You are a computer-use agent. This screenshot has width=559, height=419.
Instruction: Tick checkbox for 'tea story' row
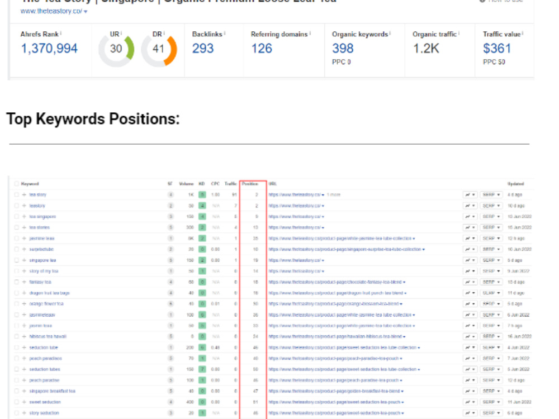[x=16, y=195]
